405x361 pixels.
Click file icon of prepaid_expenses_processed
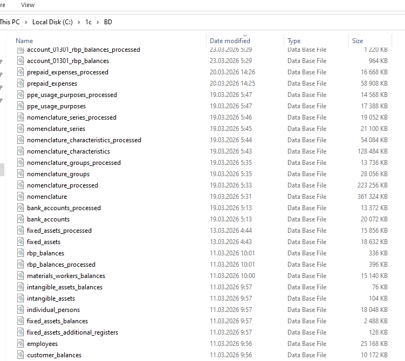tap(20, 72)
